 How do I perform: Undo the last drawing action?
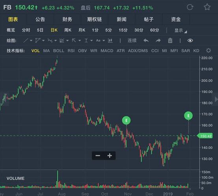coord(146,41)
